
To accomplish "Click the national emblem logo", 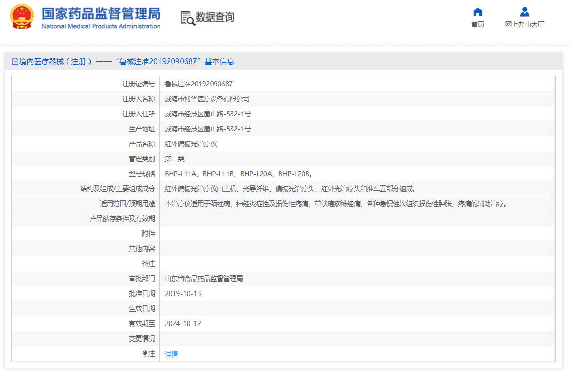I will [x=22, y=17].
